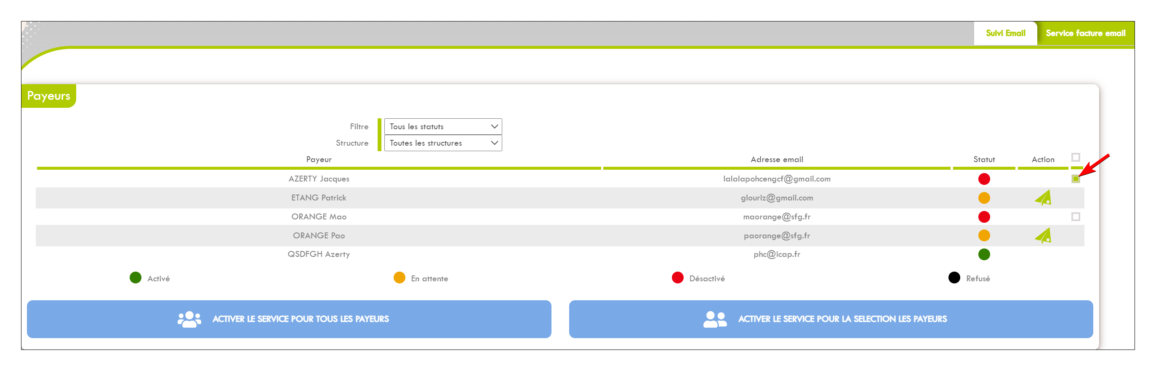
Task: Click the red Désactivé legend dot
Action: coord(677,278)
